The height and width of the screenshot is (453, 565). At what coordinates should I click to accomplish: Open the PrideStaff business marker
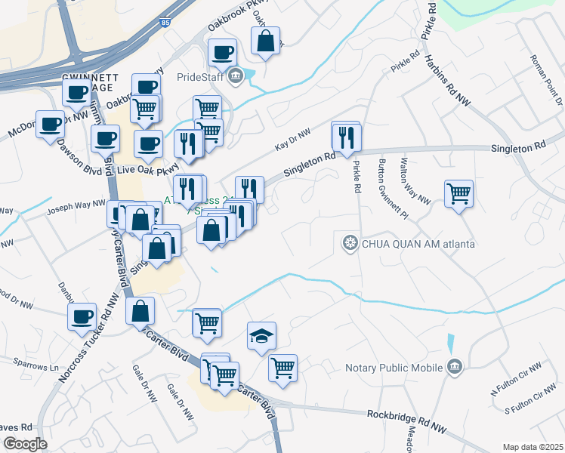coord(235,75)
